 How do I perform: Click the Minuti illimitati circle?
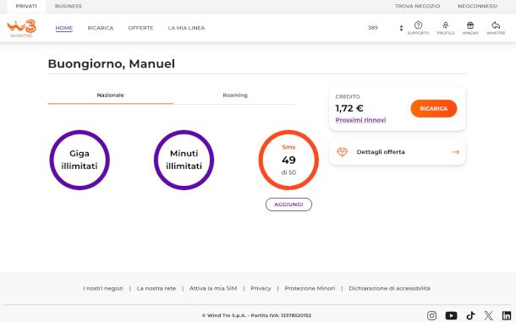click(x=184, y=160)
